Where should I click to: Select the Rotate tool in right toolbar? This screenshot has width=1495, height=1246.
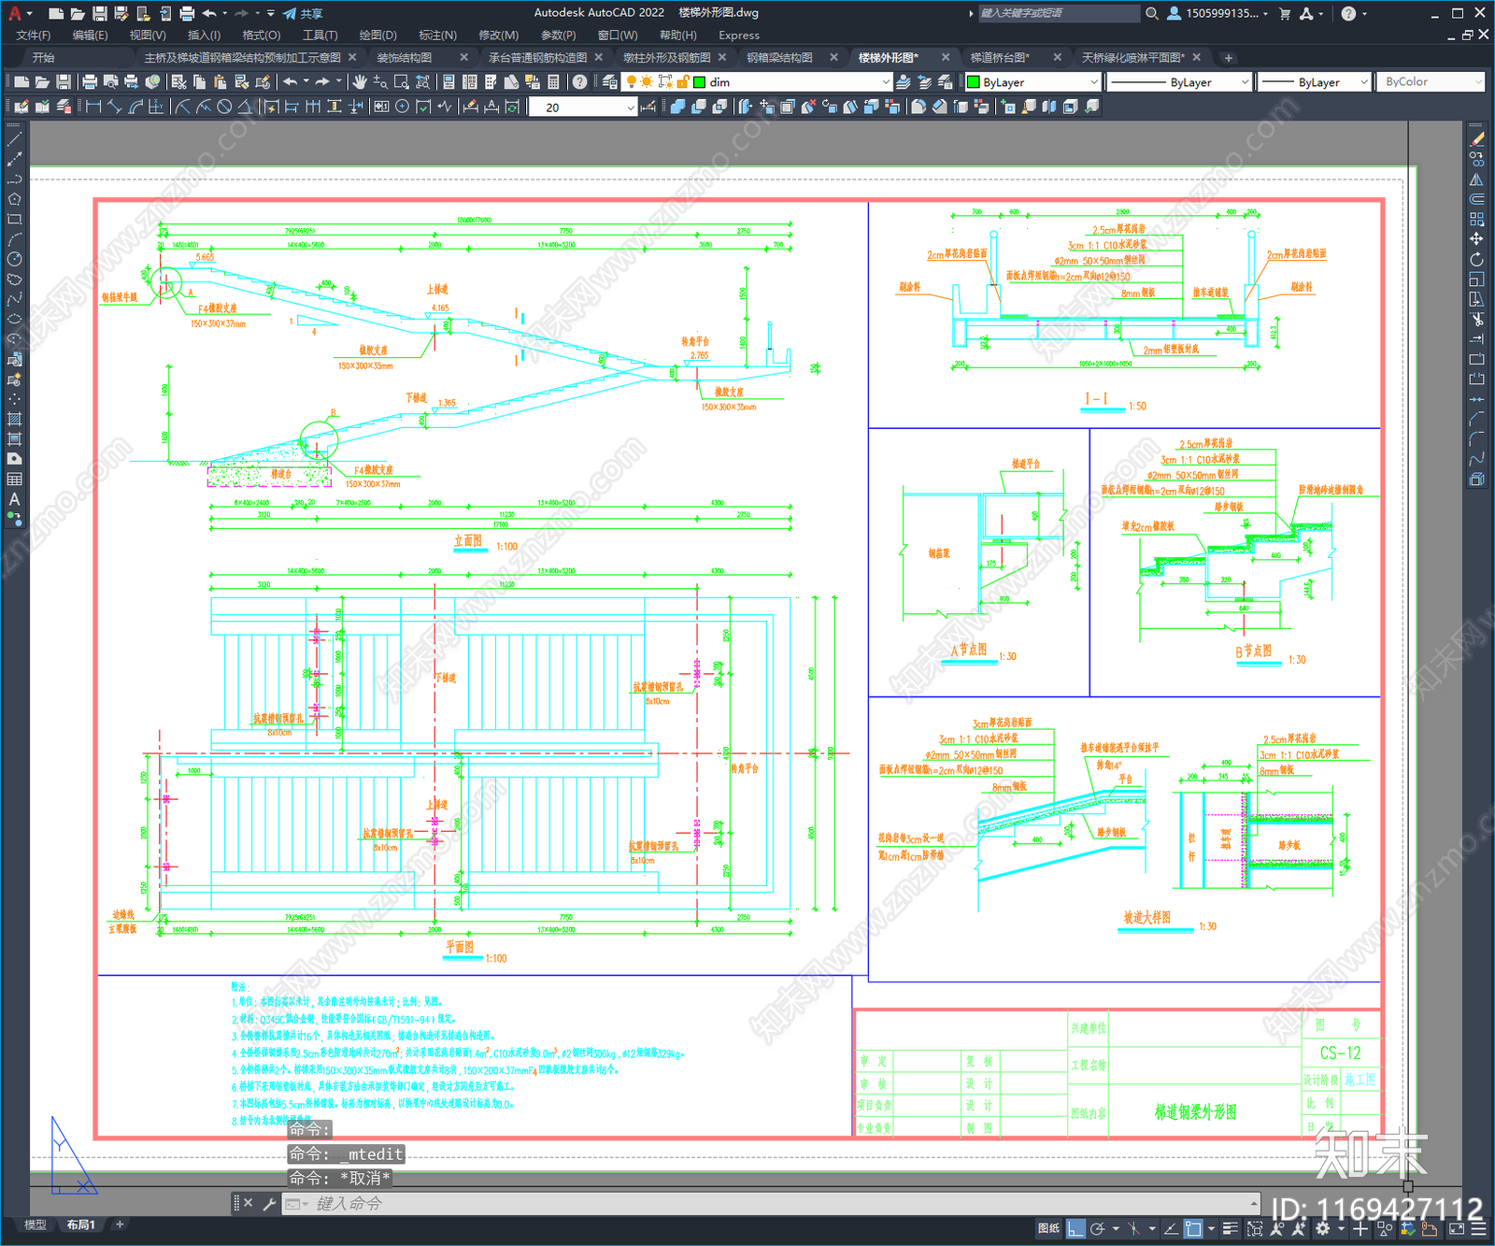coord(1476,259)
